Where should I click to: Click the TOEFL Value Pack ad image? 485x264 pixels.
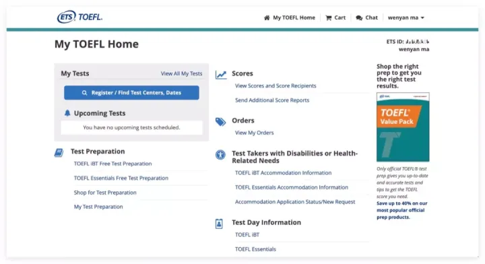(x=403, y=127)
